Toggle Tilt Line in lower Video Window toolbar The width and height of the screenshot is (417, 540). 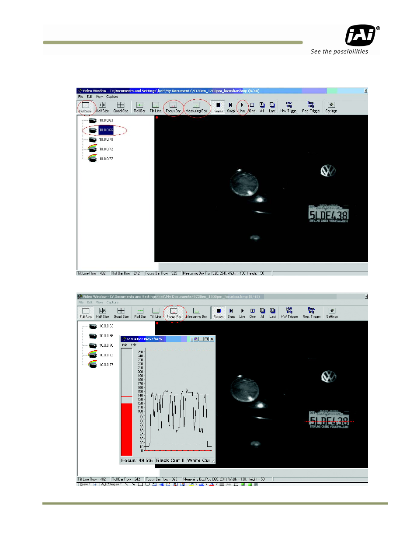pyautogui.click(x=156, y=313)
